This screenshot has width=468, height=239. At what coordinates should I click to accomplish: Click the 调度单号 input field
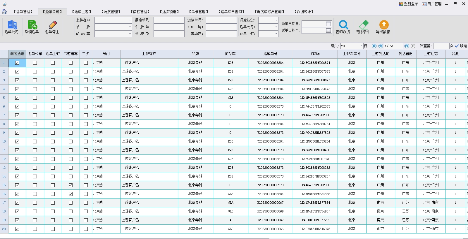click(x=169, y=20)
